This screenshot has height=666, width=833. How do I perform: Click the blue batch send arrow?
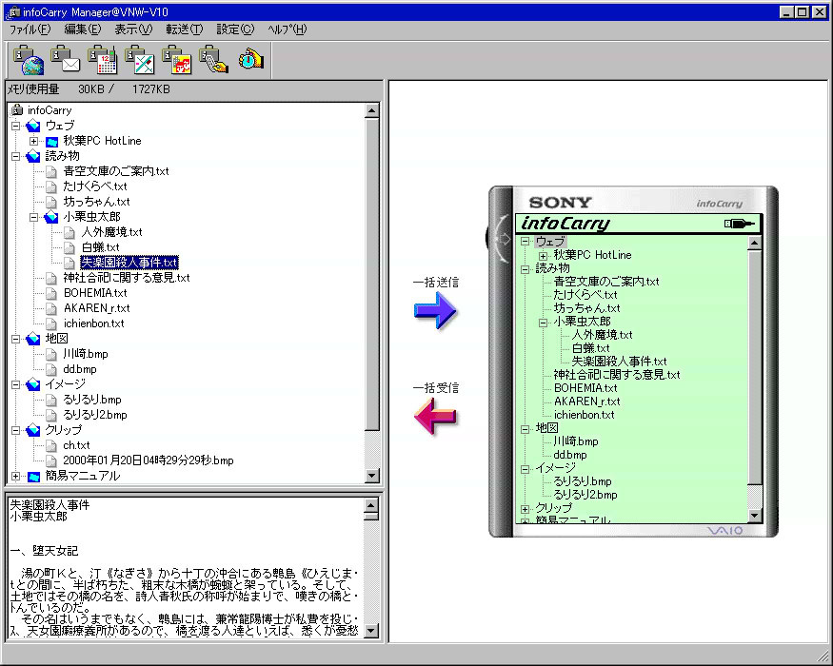(x=435, y=311)
